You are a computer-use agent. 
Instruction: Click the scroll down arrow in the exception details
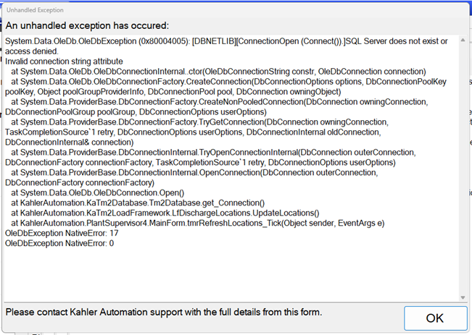pyautogui.click(x=462, y=297)
